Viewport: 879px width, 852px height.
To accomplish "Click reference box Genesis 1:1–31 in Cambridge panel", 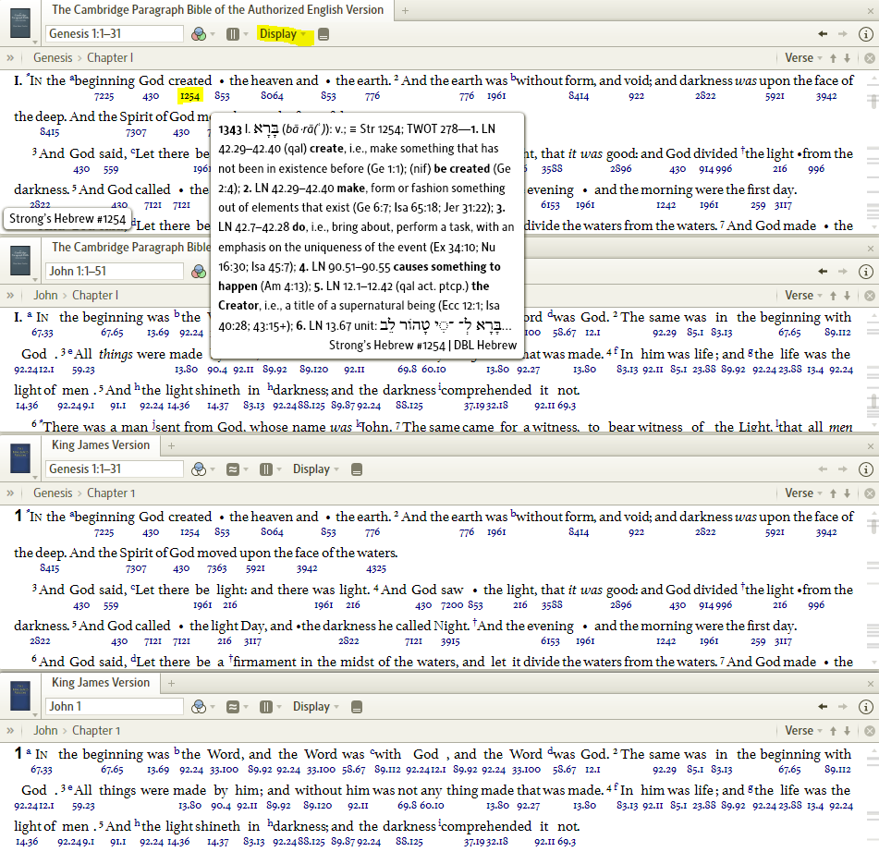I will click(x=115, y=33).
